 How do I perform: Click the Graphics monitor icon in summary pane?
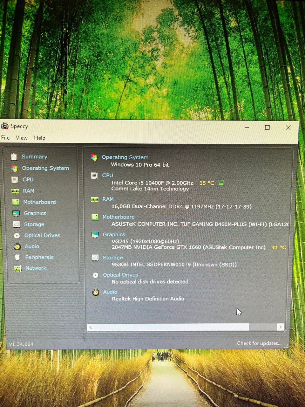click(95, 235)
